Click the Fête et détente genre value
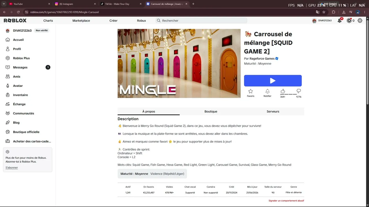The height and width of the screenshot is (207, 369). [x=293, y=193]
